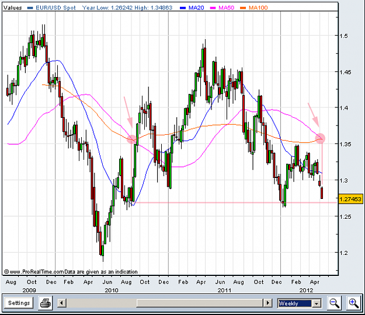
Task: Click the 1.3 price axis label
Action: (345, 180)
